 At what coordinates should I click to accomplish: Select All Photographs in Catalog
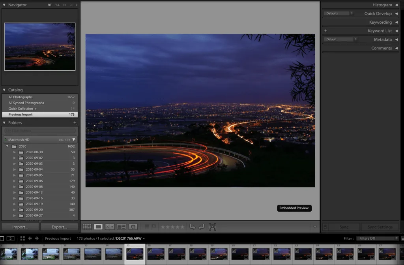(21, 97)
